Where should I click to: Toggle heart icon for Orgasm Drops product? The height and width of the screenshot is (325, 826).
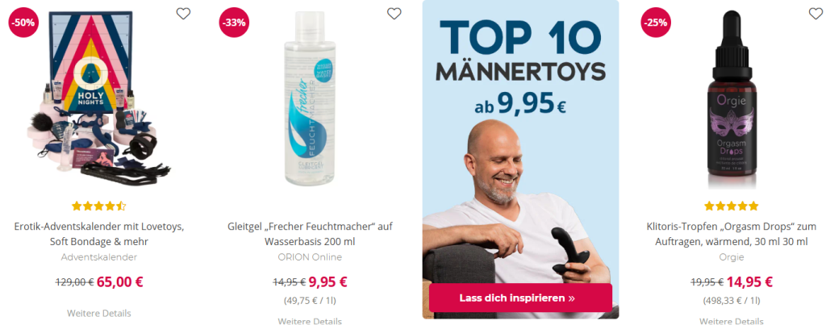[816, 14]
